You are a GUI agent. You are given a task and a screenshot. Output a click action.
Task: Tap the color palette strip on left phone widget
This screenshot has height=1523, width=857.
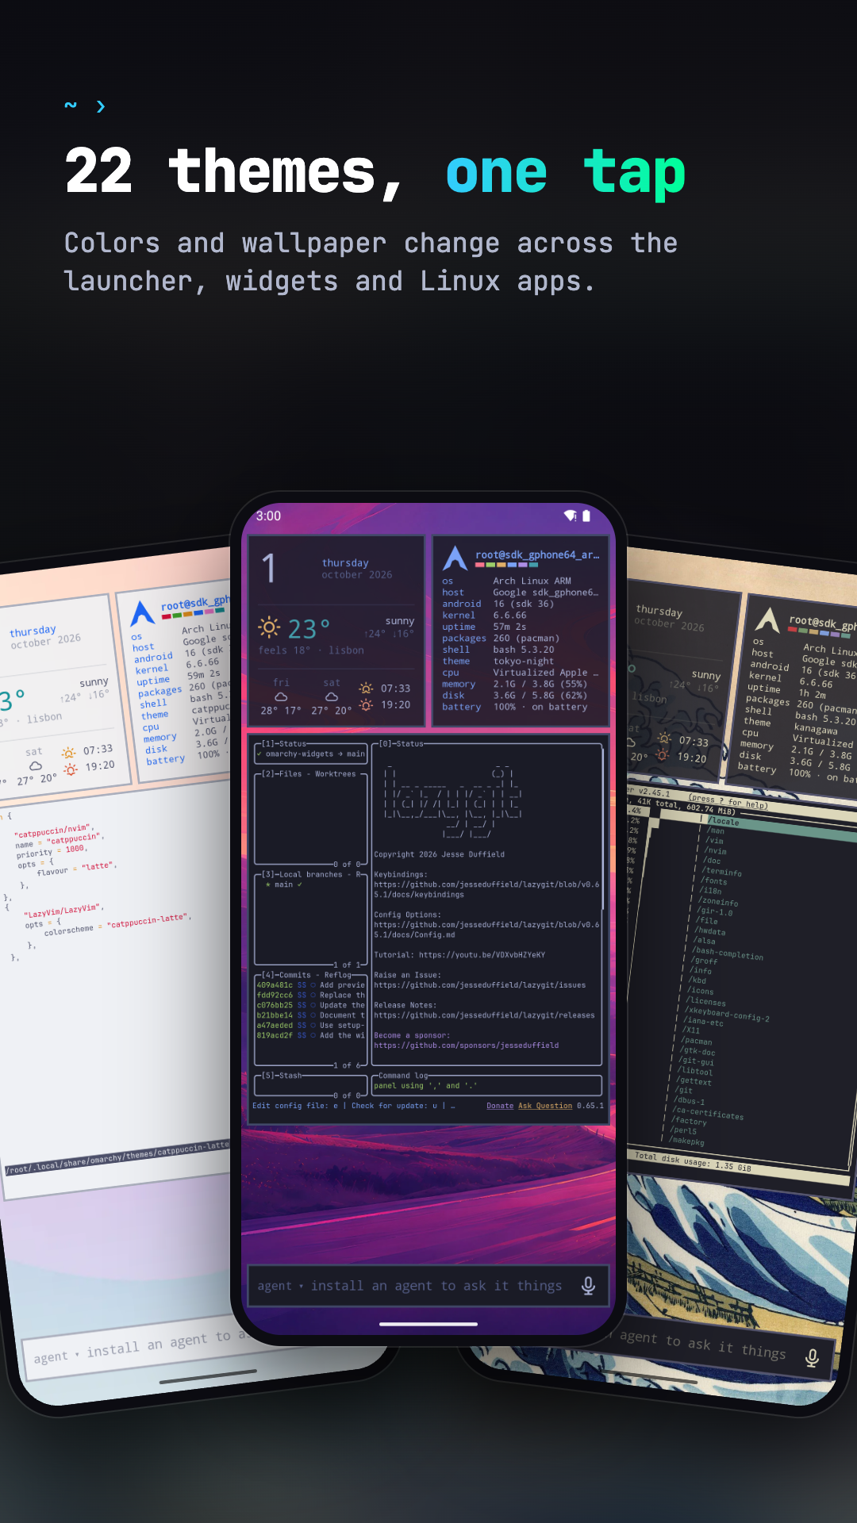194,612
